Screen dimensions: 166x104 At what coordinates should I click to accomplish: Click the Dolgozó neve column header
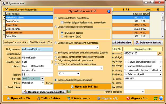coord(29,14)
